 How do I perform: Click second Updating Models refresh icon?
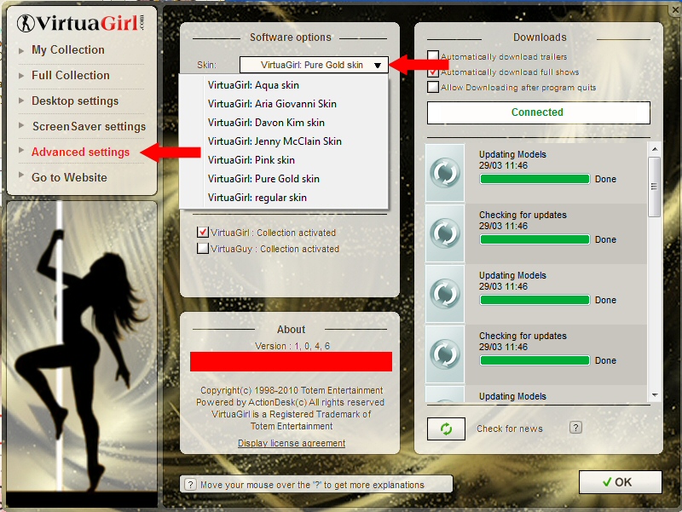point(445,293)
